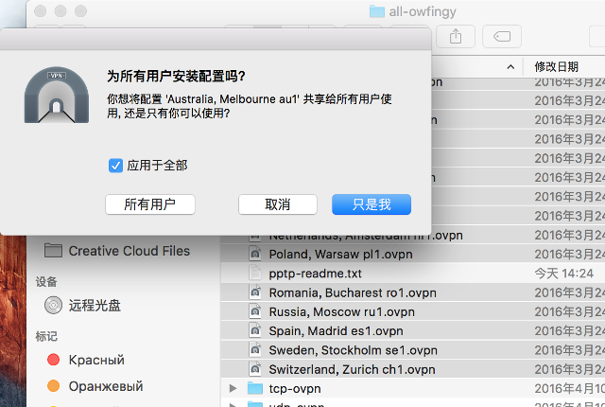Check the 应用于全部 checkbox
Screen dimensions: 605x407
(115, 166)
